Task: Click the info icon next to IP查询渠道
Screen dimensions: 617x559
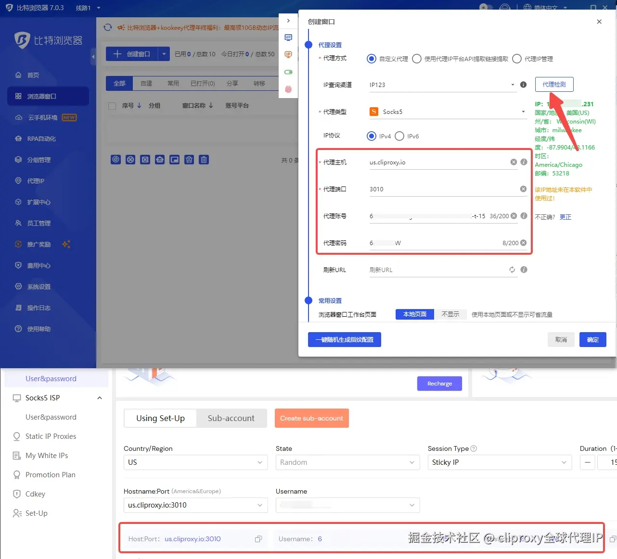Action: click(x=523, y=85)
